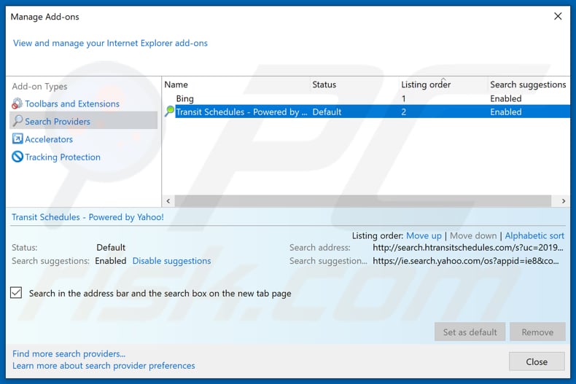This screenshot has height=384, width=576.
Task: Click the Set as default button
Action: point(470,332)
